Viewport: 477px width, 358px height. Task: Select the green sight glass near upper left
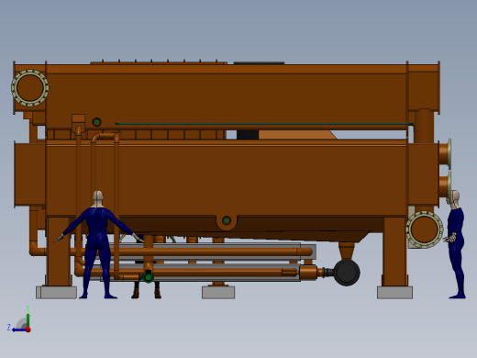pyautogui.click(x=96, y=122)
